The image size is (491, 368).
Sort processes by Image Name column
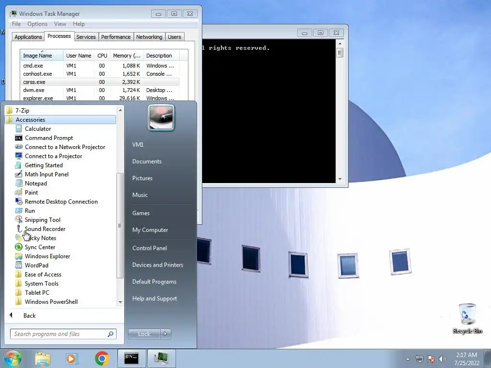[42, 56]
